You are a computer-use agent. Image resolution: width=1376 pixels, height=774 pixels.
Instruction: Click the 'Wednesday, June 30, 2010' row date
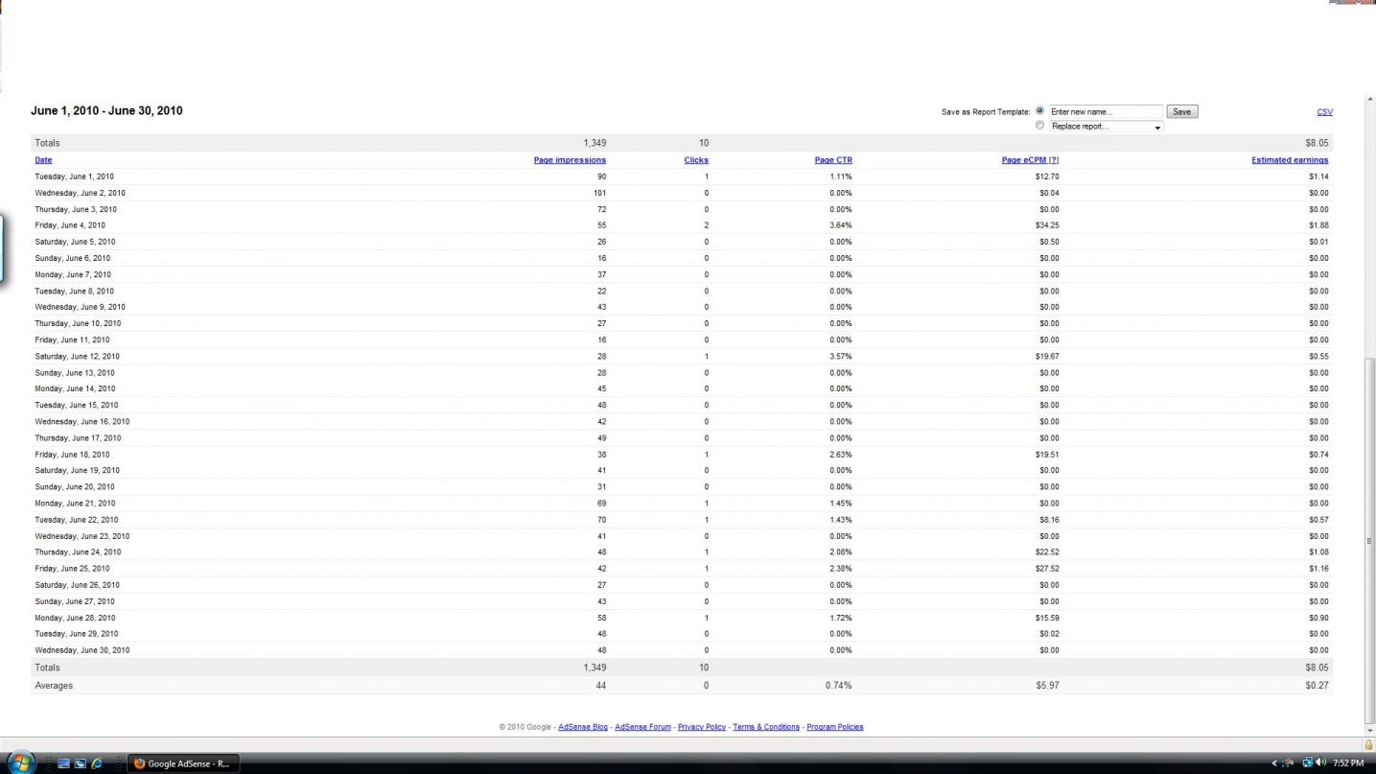click(x=82, y=650)
